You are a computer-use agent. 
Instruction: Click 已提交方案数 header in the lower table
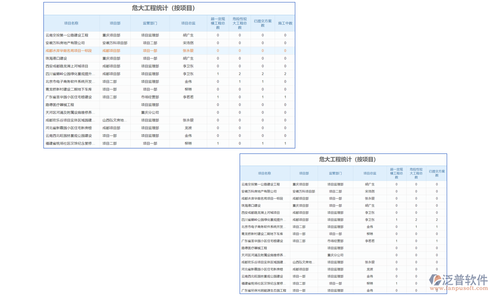point(436,173)
